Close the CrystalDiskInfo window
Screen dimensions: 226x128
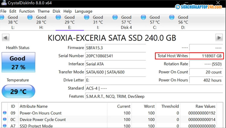pyautogui.click(x=218, y=2)
